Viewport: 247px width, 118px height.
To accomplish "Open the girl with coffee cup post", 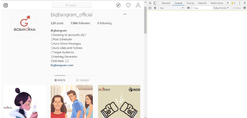I will (24, 101).
